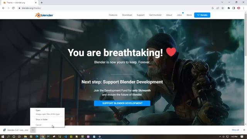Click the 'You are breathtaking!' headline
Viewport: 247px width, 139px height.
pos(115,53)
